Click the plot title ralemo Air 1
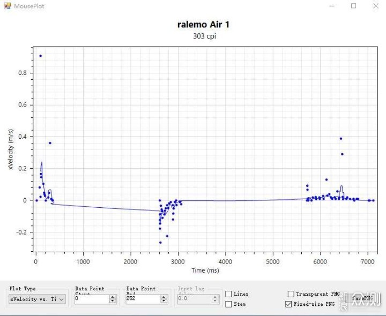386x316 pixels. [x=203, y=24]
